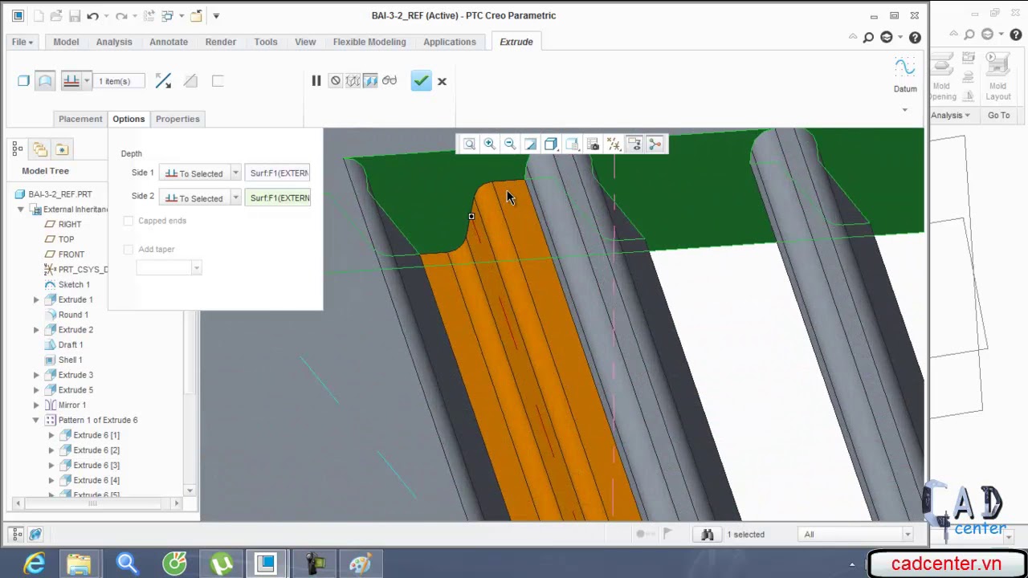
Task: Click the Find binoculars icon in status bar
Action: point(708,535)
